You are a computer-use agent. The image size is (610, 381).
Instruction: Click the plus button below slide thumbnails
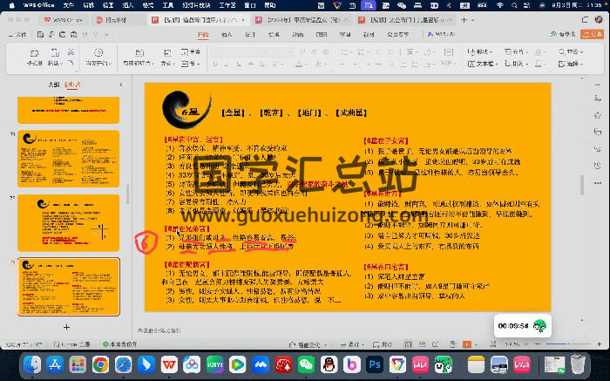(x=67, y=326)
